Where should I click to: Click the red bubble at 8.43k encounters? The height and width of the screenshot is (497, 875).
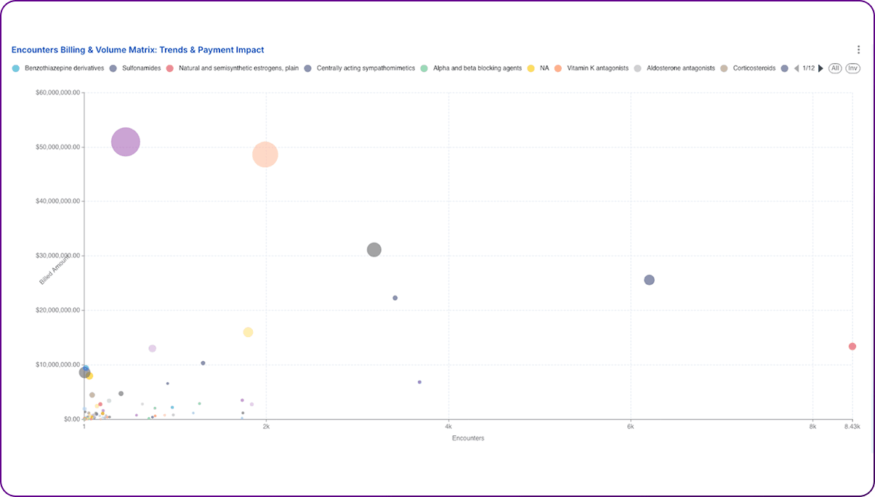coord(852,347)
